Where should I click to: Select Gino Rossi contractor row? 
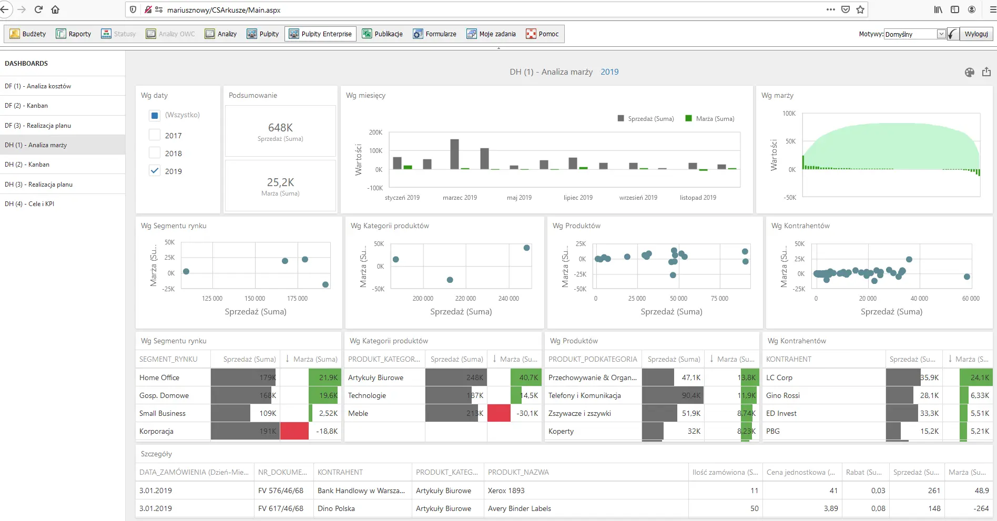click(878, 395)
